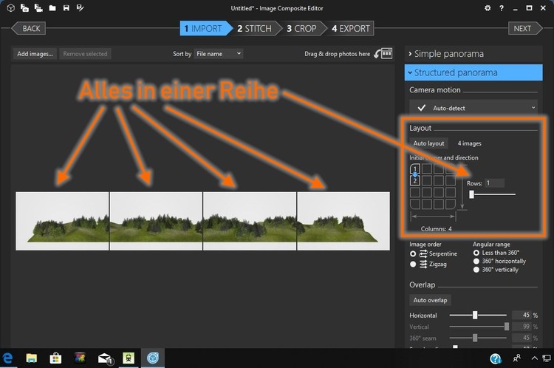Select the second panorama image thumbnail
554x368 pixels.
[156, 221]
